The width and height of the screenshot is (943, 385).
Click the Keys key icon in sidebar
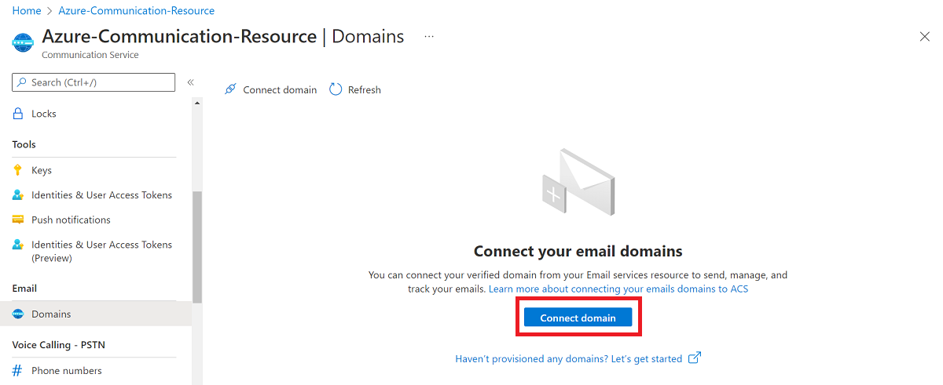tap(18, 170)
